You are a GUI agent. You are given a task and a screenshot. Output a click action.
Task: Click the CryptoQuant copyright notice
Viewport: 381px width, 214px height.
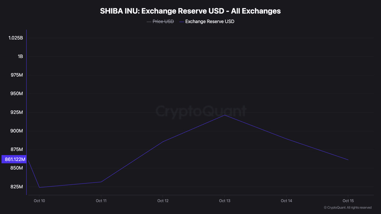(348, 208)
